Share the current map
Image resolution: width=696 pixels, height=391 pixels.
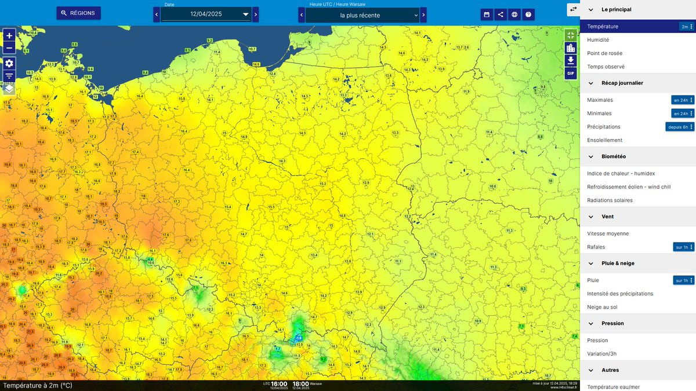pos(501,14)
